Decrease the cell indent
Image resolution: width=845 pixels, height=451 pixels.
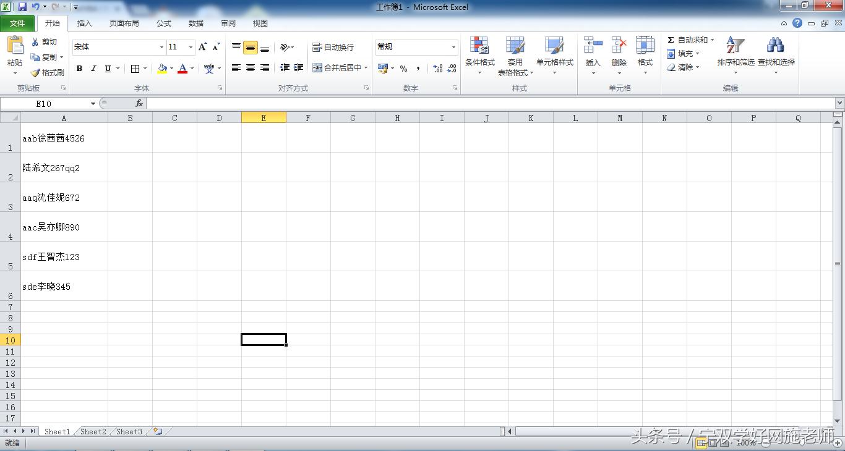click(x=285, y=68)
